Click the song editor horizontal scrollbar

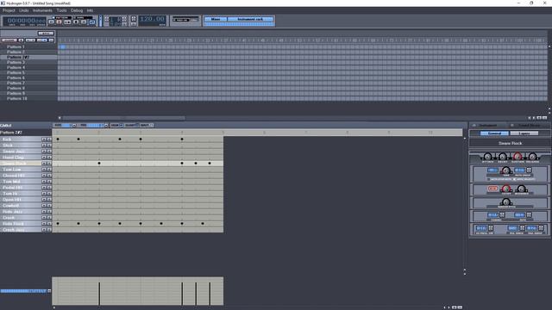tap(123, 118)
